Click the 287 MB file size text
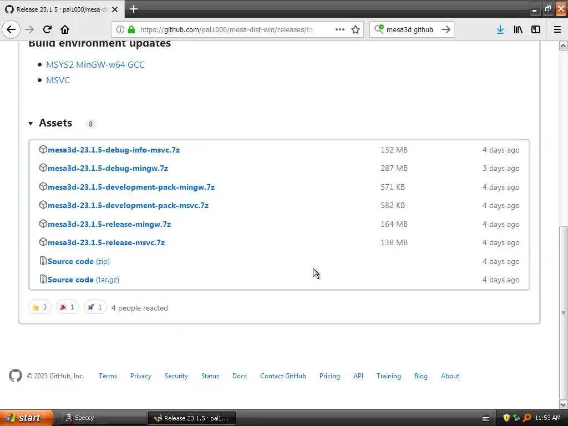 click(x=394, y=169)
